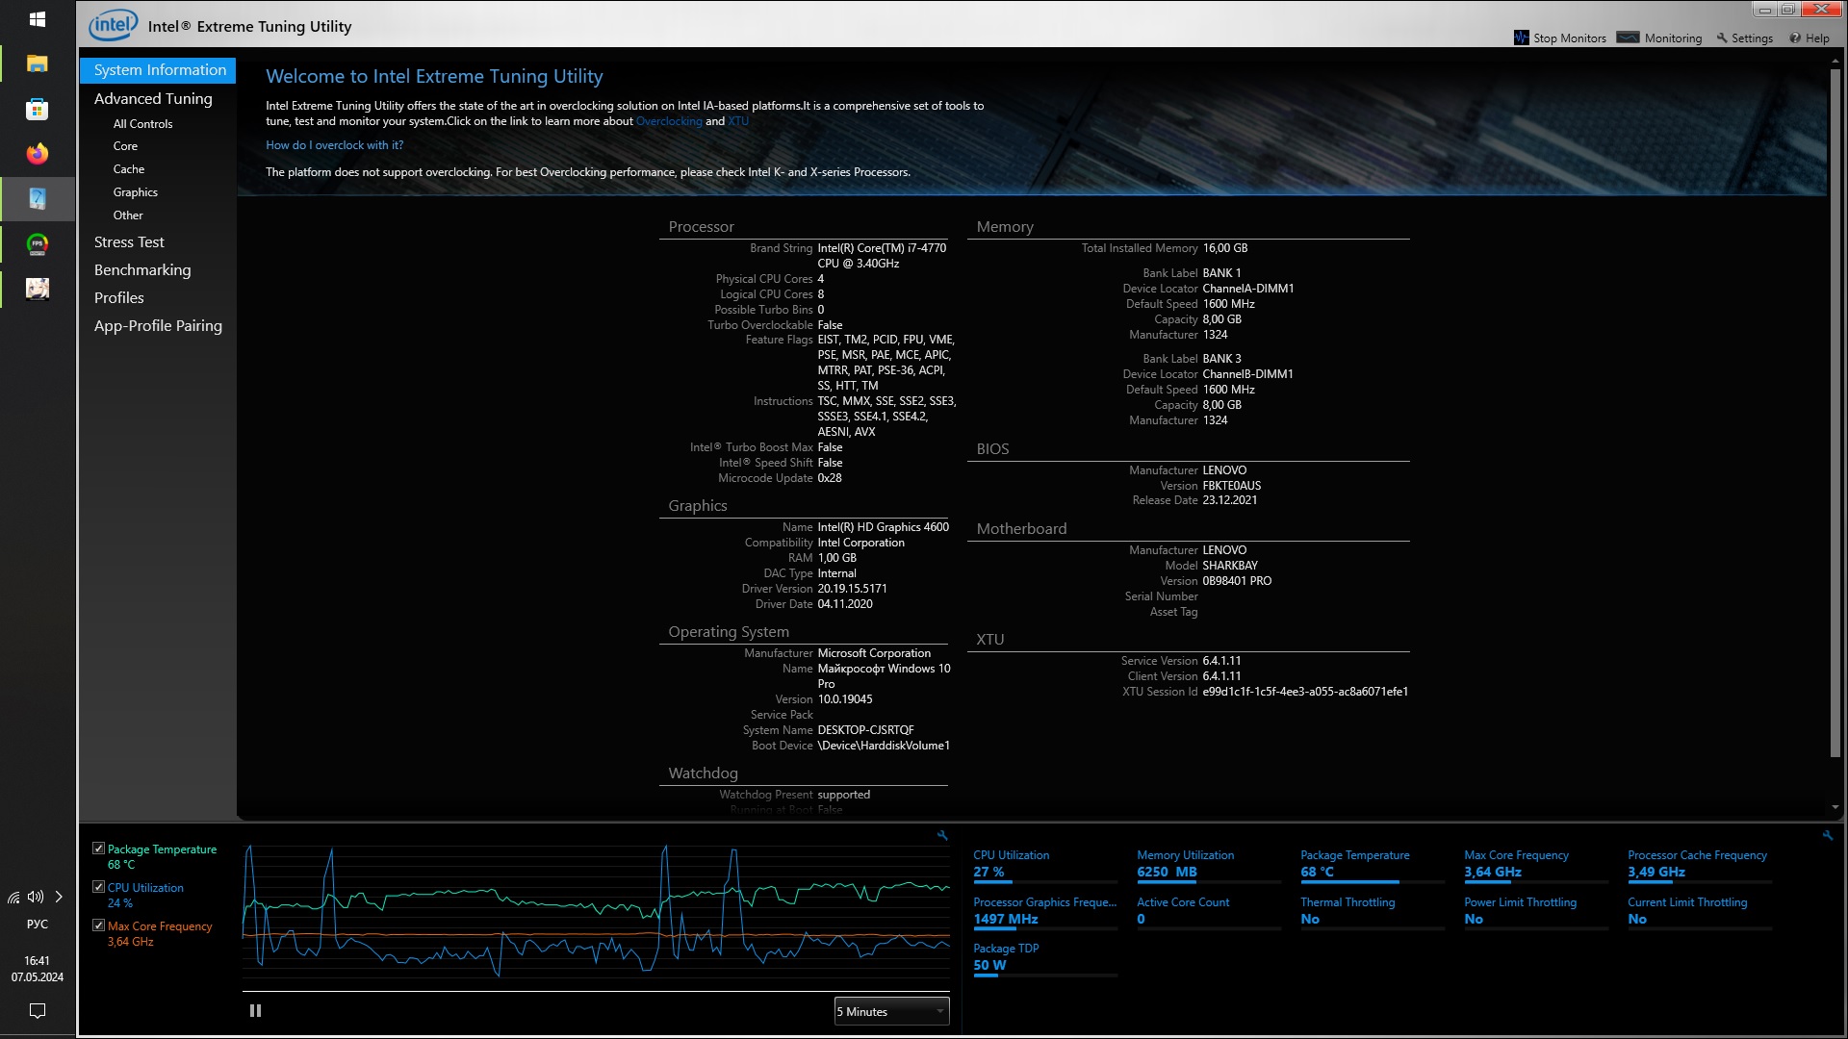The image size is (1848, 1039).
Task: Pause the monitoring graph
Action: point(255,1011)
